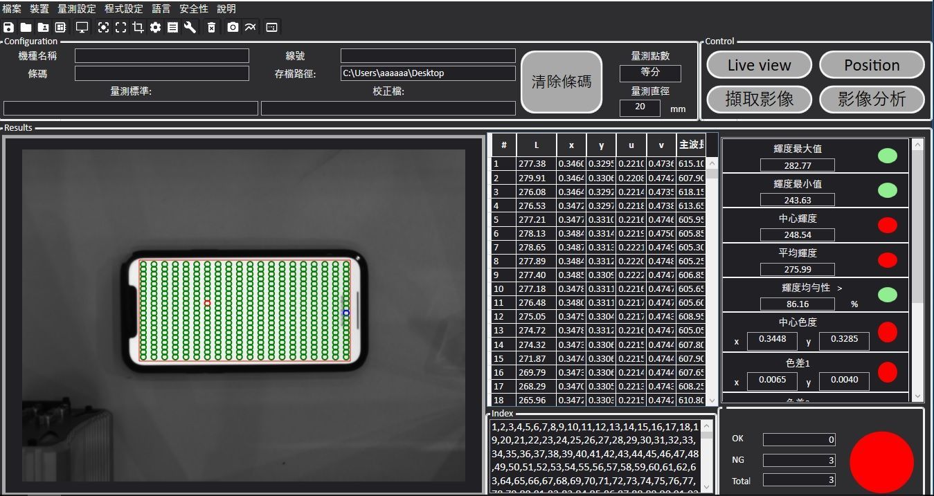This screenshot has width=934, height=496.
Task: Open file using the folder icon
Action: pos(26,27)
